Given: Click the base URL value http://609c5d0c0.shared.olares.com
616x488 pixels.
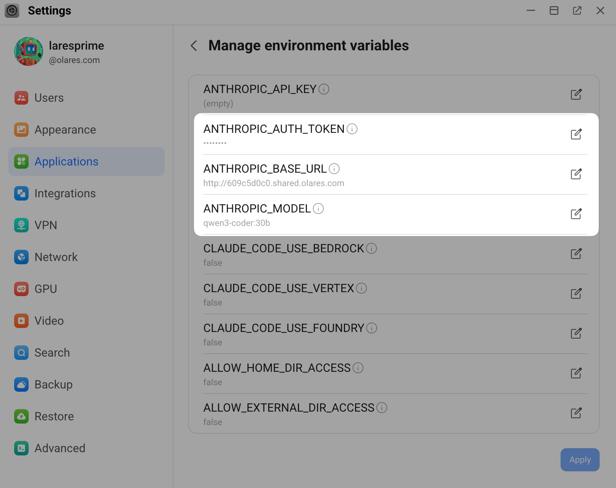Looking at the screenshot, I should (x=274, y=183).
